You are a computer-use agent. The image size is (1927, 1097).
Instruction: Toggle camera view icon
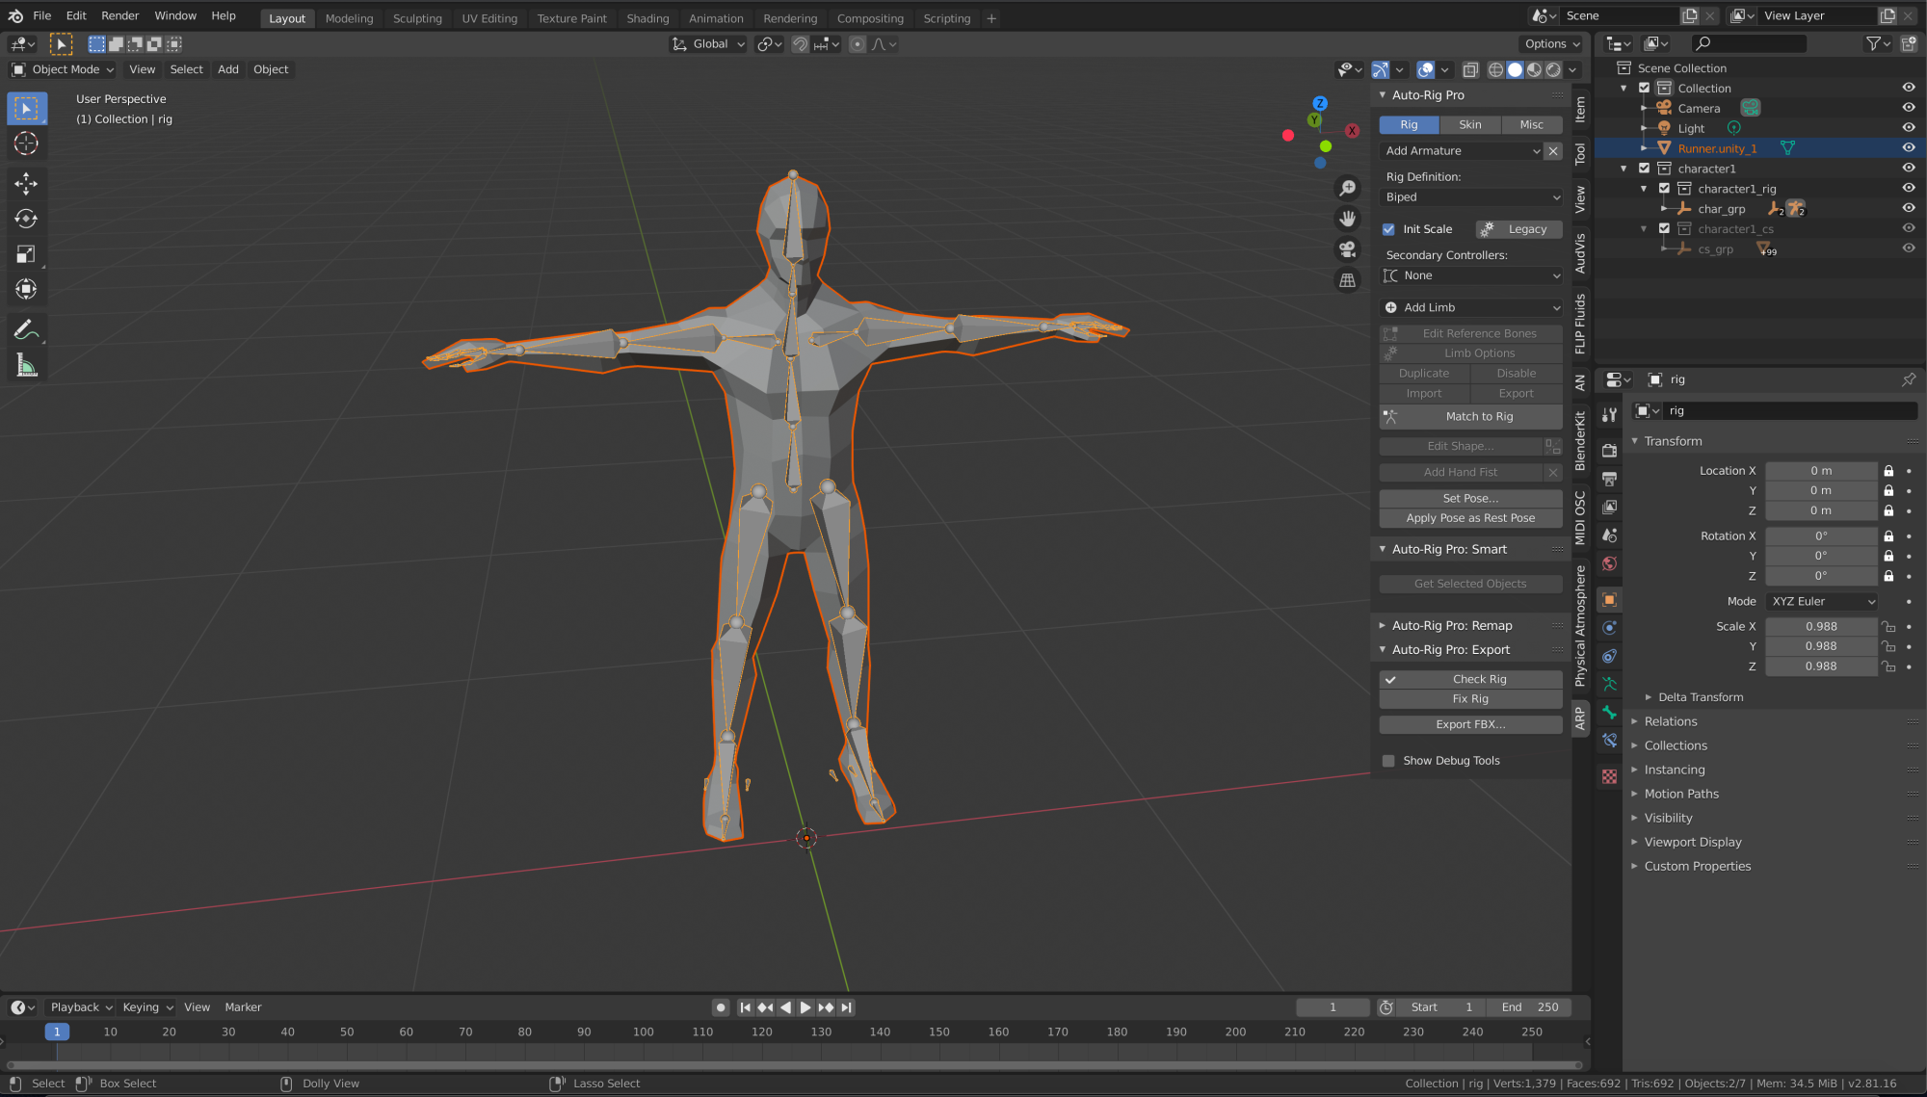tap(1348, 249)
